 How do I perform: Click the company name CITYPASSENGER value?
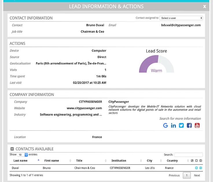click(90, 102)
